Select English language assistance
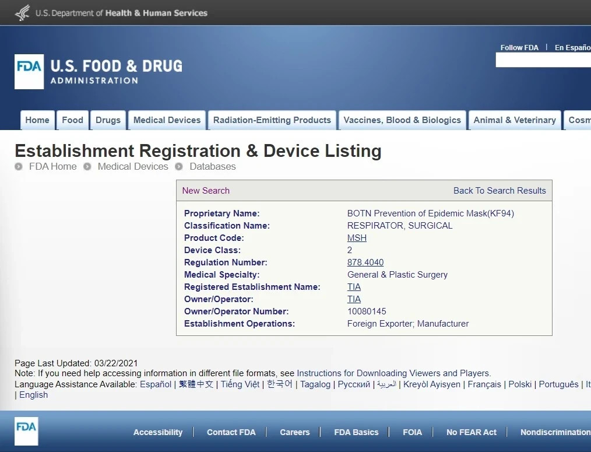 (x=34, y=395)
